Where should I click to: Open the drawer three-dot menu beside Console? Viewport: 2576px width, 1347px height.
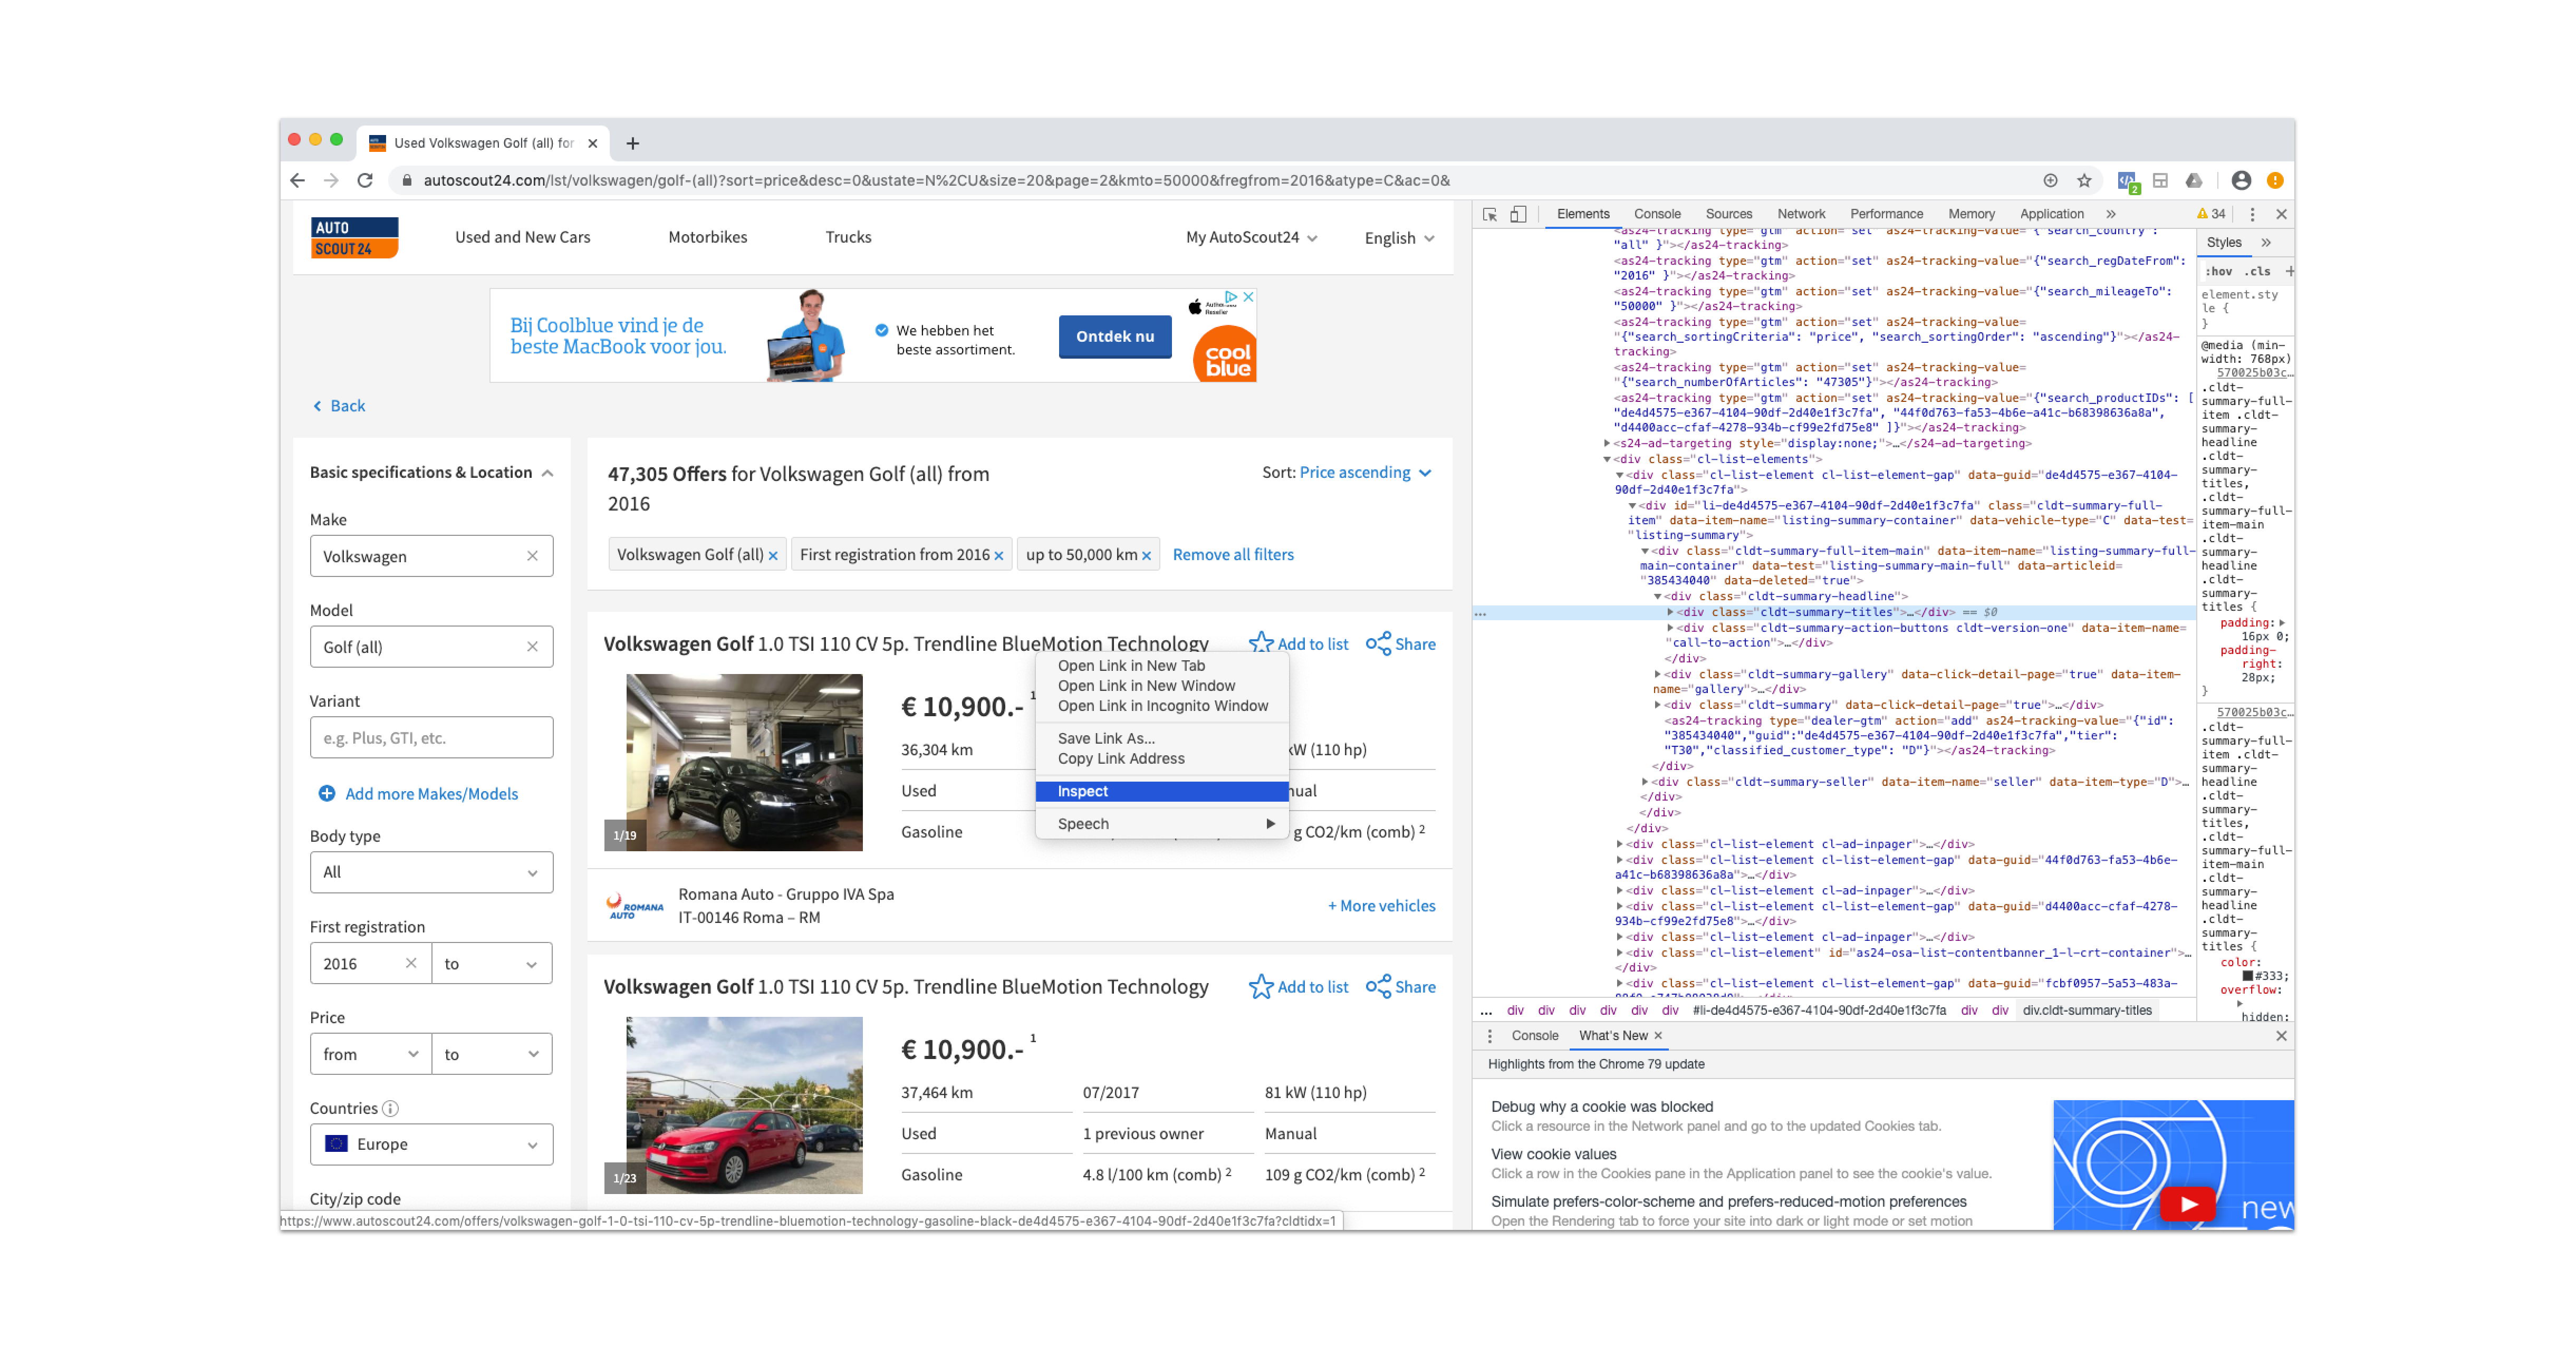point(1490,1036)
